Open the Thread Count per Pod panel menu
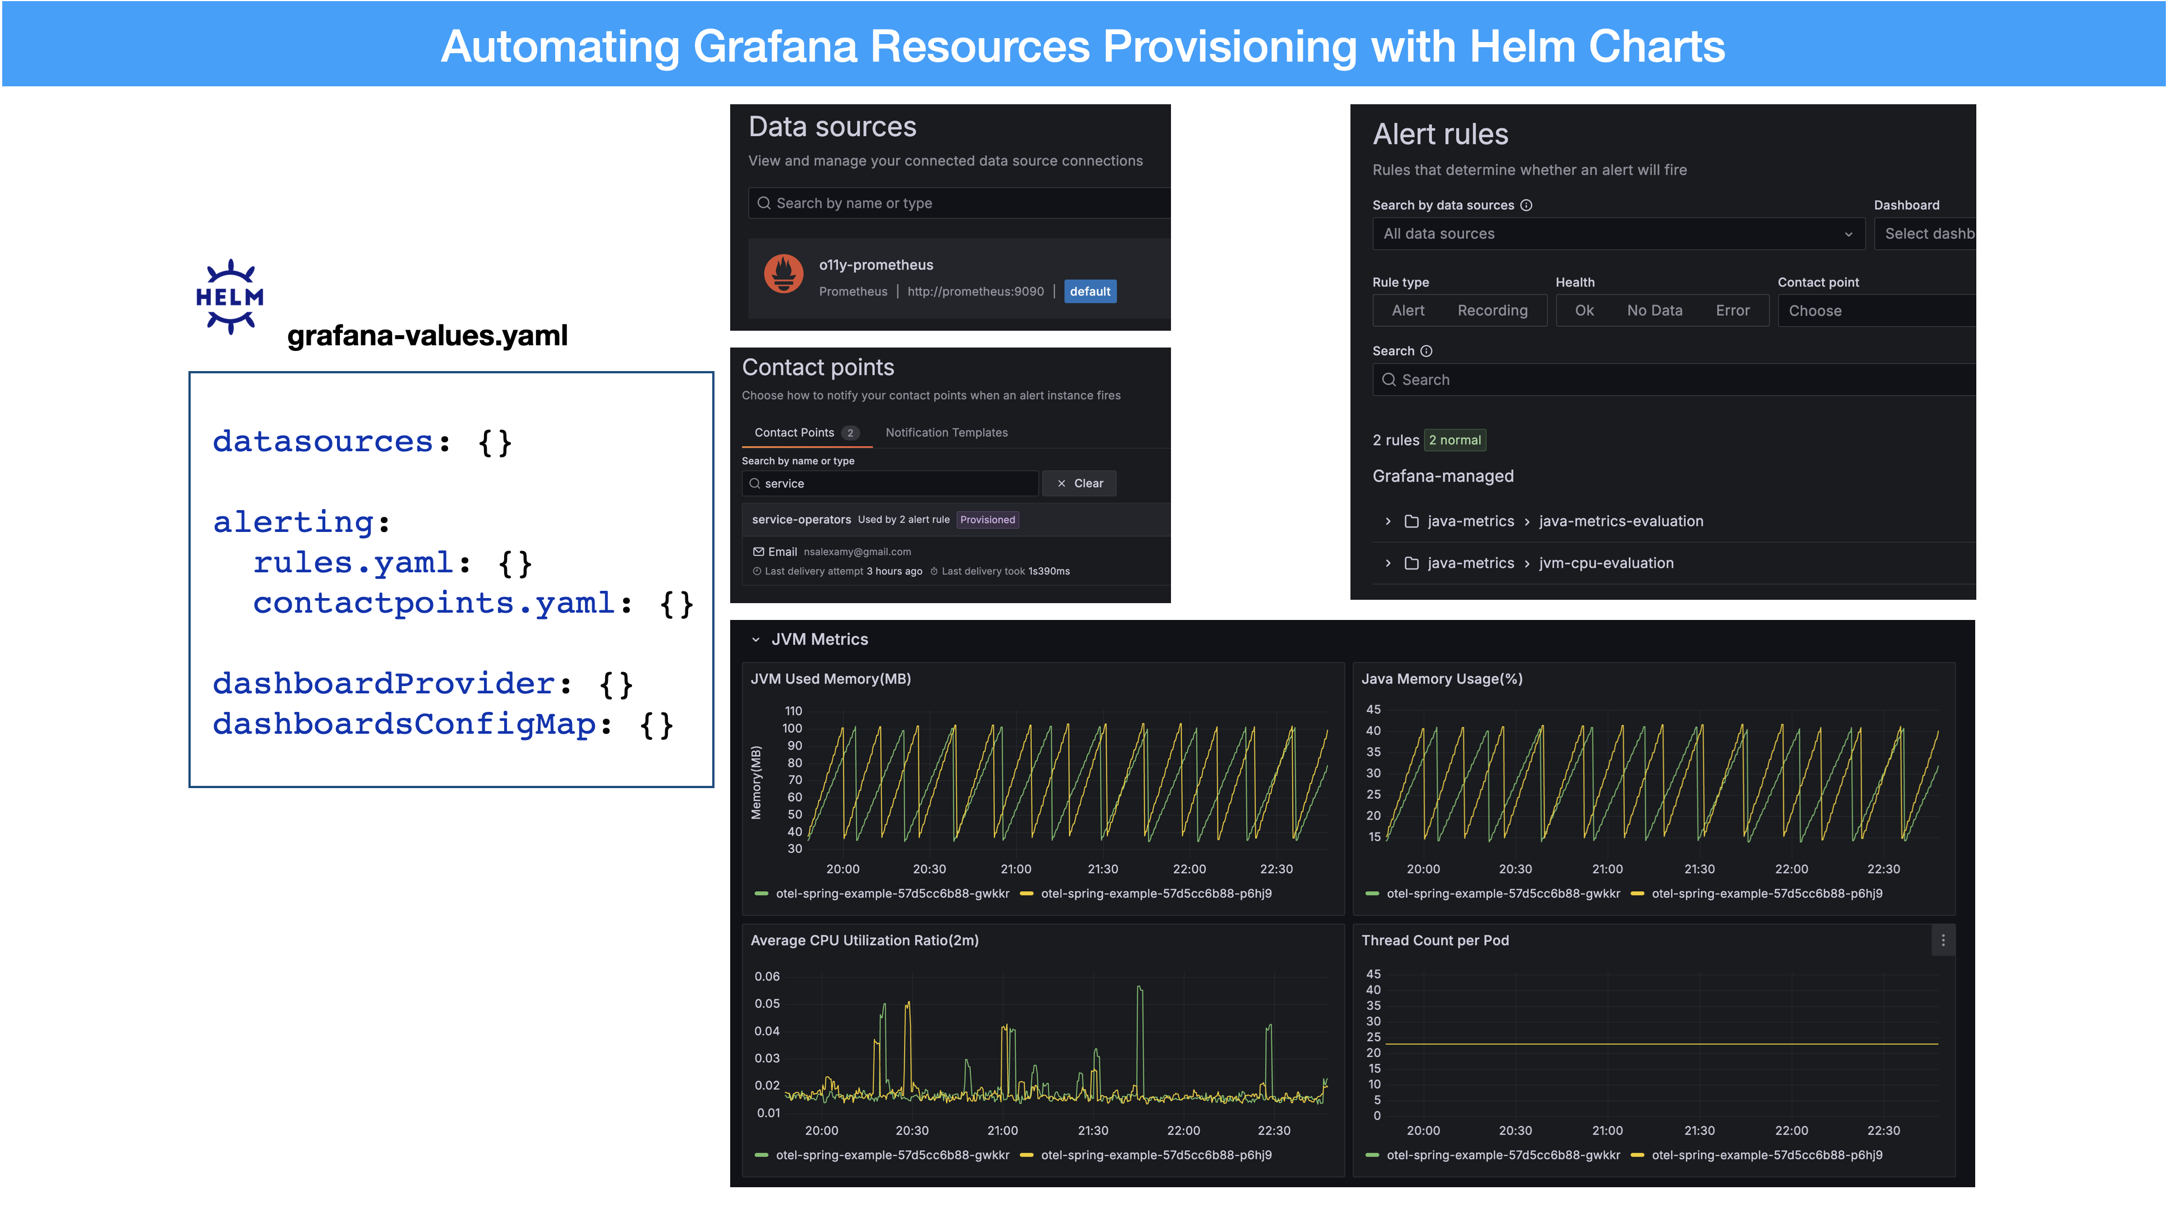This screenshot has width=2167, height=1213. 1943,941
